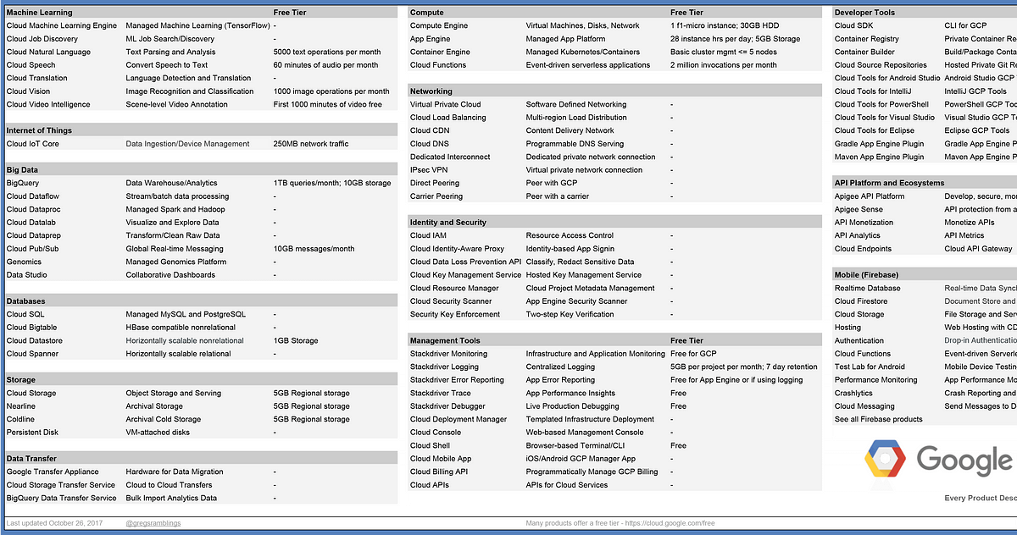Viewport: 1017px width, 535px height.
Task: Click 'Container Registry' product name
Action: [x=867, y=39]
